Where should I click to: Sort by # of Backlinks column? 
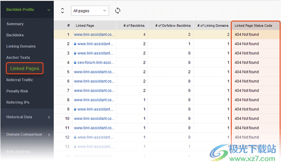tap(134, 26)
